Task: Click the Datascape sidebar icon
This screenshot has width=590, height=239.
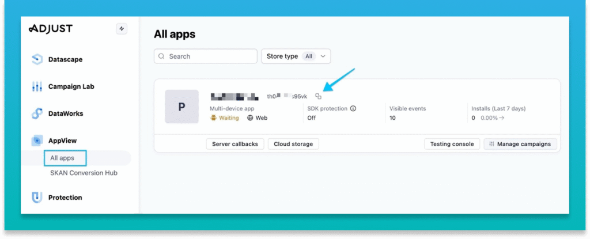Action: click(x=37, y=59)
